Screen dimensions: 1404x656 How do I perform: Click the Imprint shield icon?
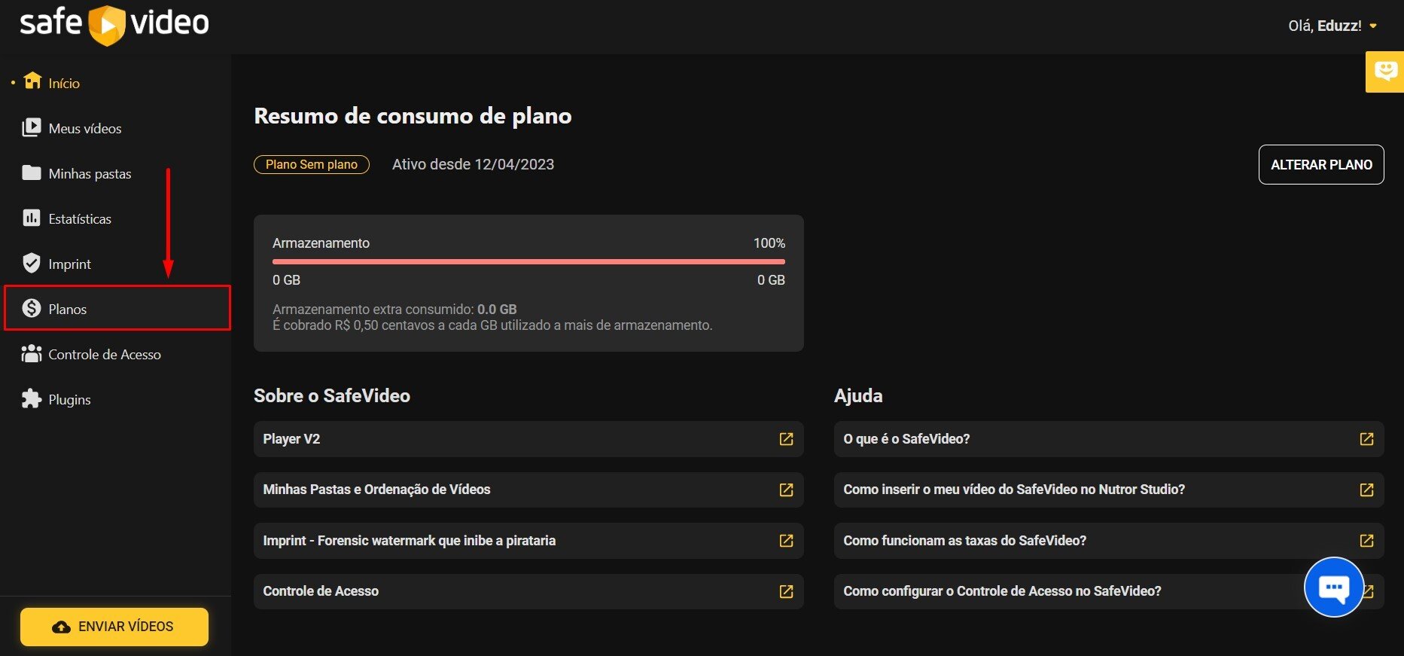pos(32,264)
